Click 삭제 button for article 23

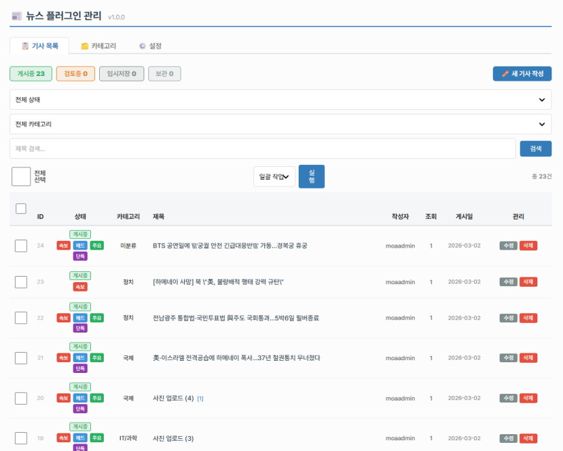tap(528, 281)
